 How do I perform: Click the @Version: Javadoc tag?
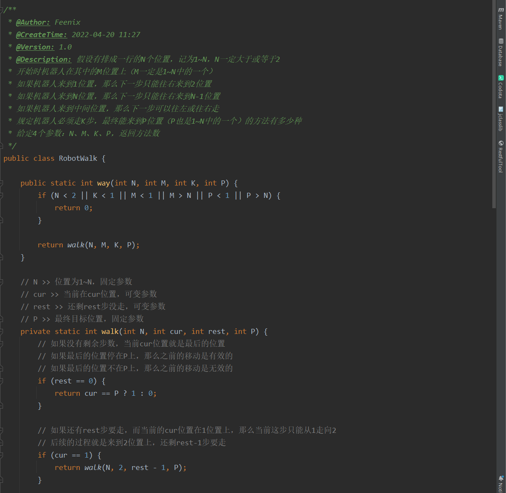[x=35, y=47]
